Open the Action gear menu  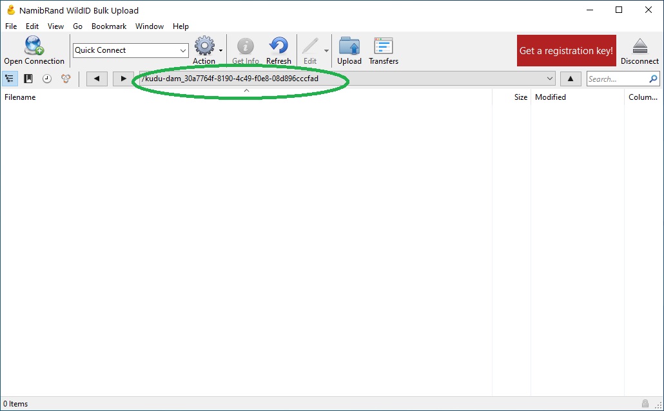pyautogui.click(x=204, y=46)
